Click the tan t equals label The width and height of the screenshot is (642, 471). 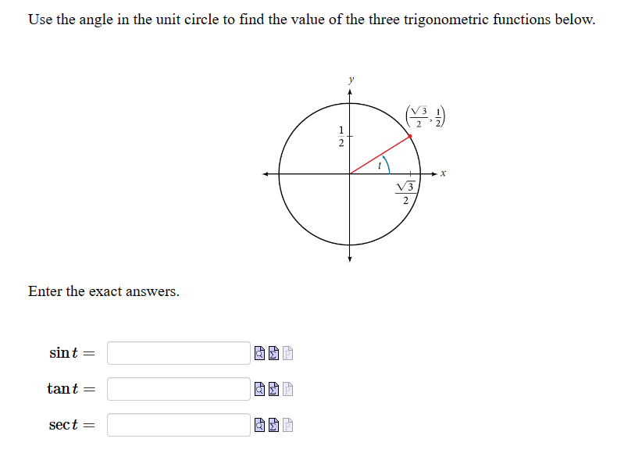point(71,389)
